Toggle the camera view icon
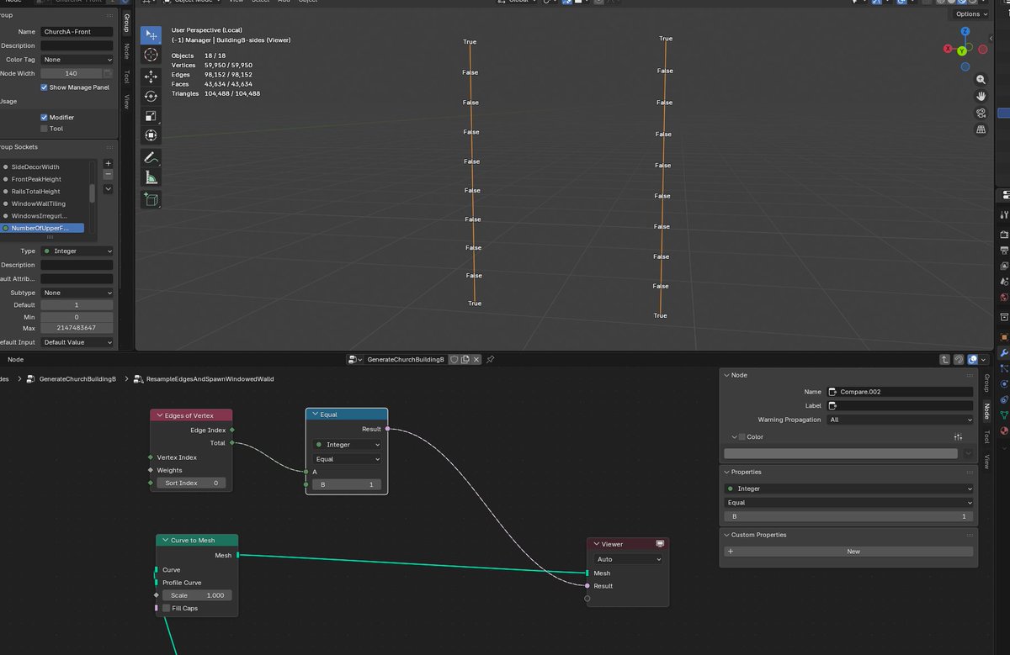Screen dimensions: 1010x655 coord(981,113)
